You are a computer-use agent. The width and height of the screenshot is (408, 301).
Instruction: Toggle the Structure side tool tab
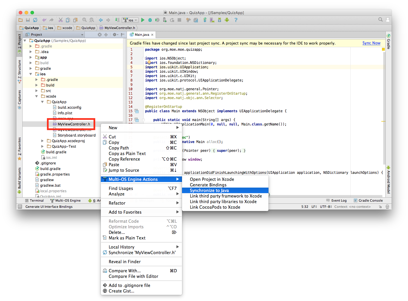[x=19, y=71]
